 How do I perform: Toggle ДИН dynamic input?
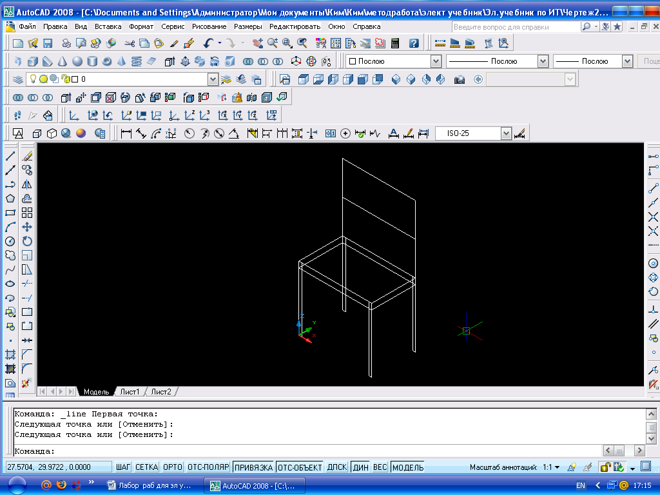[x=361, y=467]
